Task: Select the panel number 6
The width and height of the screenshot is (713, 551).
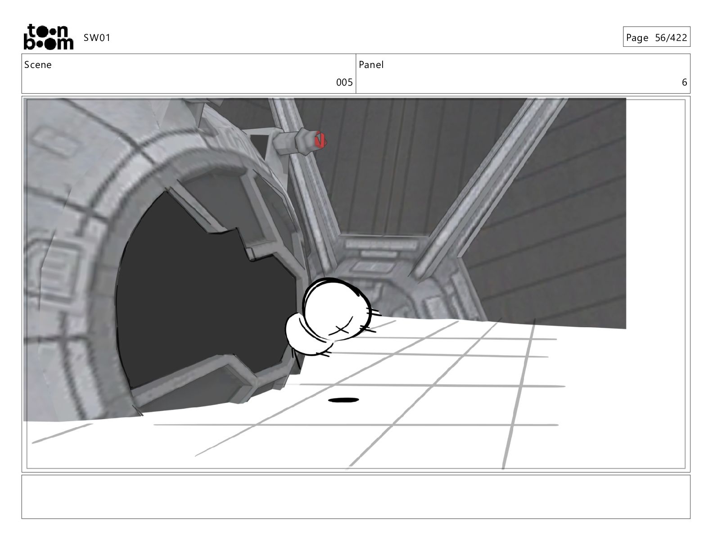Action: [x=684, y=82]
